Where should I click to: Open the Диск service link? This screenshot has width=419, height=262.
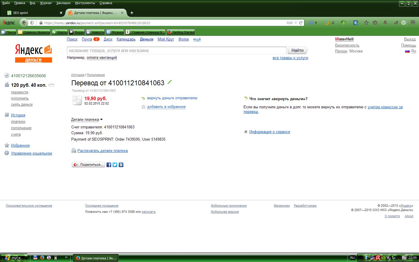point(108,39)
